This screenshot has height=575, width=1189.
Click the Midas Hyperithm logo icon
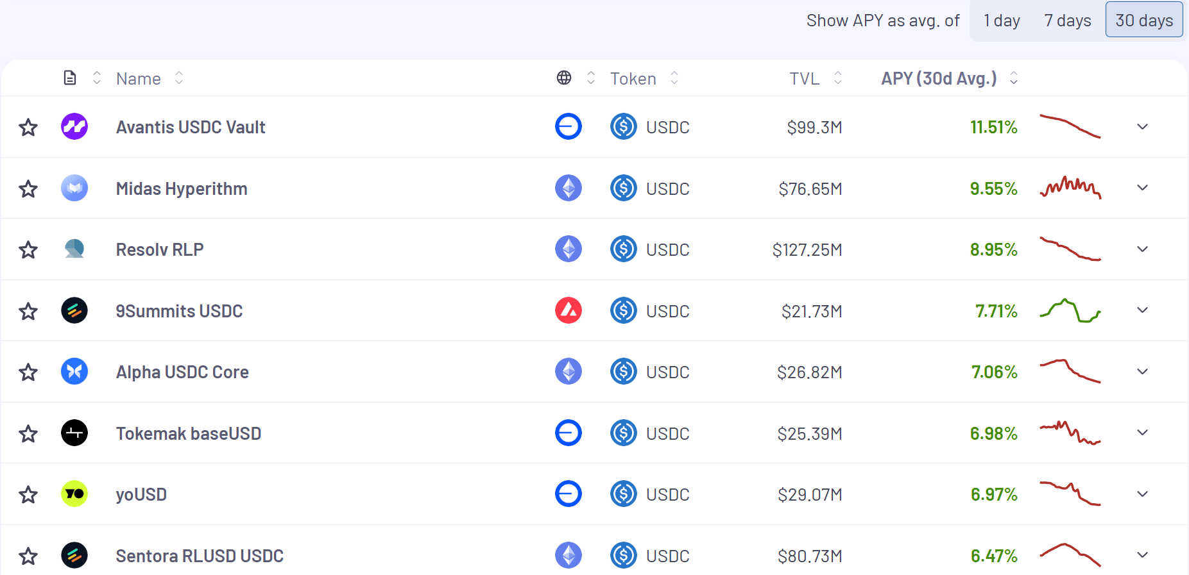pos(74,188)
